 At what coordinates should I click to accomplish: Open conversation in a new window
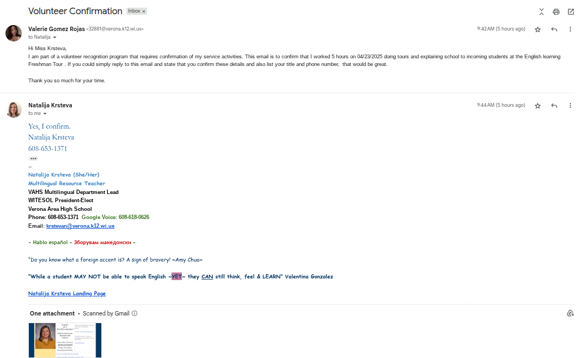pyautogui.click(x=571, y=11)
